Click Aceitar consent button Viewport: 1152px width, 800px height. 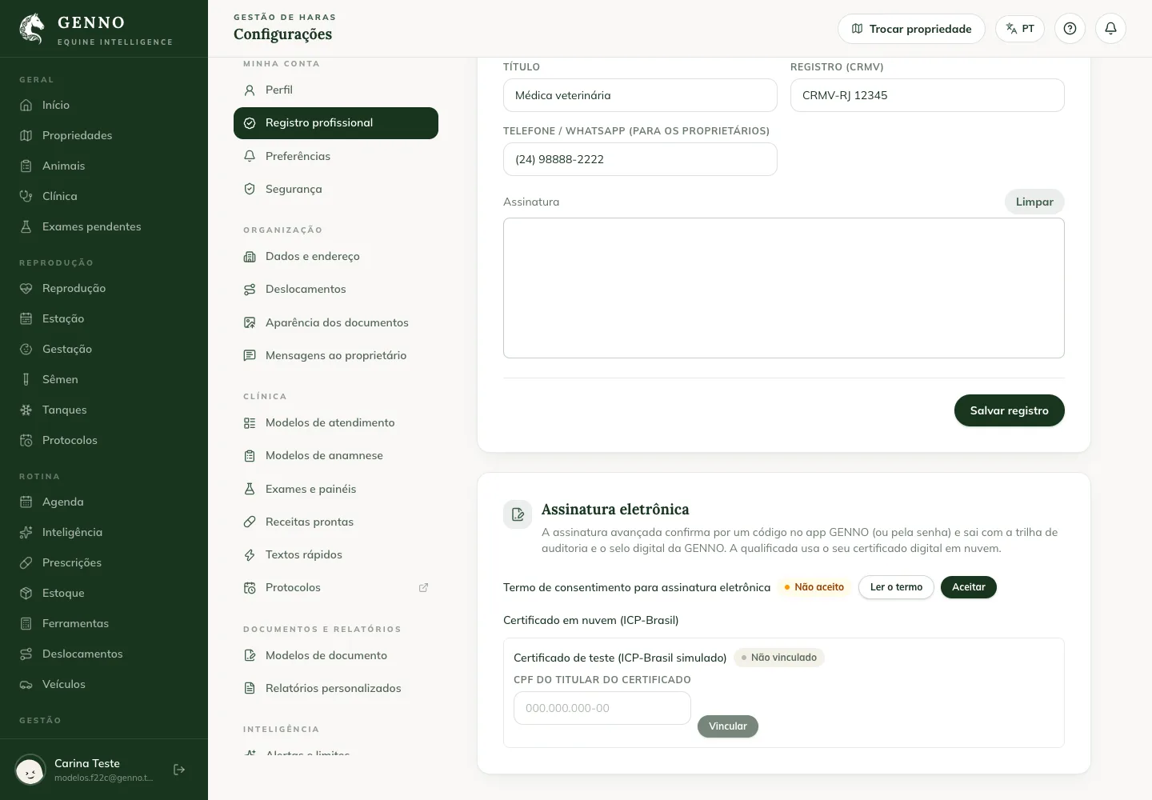tap(968, 587)
